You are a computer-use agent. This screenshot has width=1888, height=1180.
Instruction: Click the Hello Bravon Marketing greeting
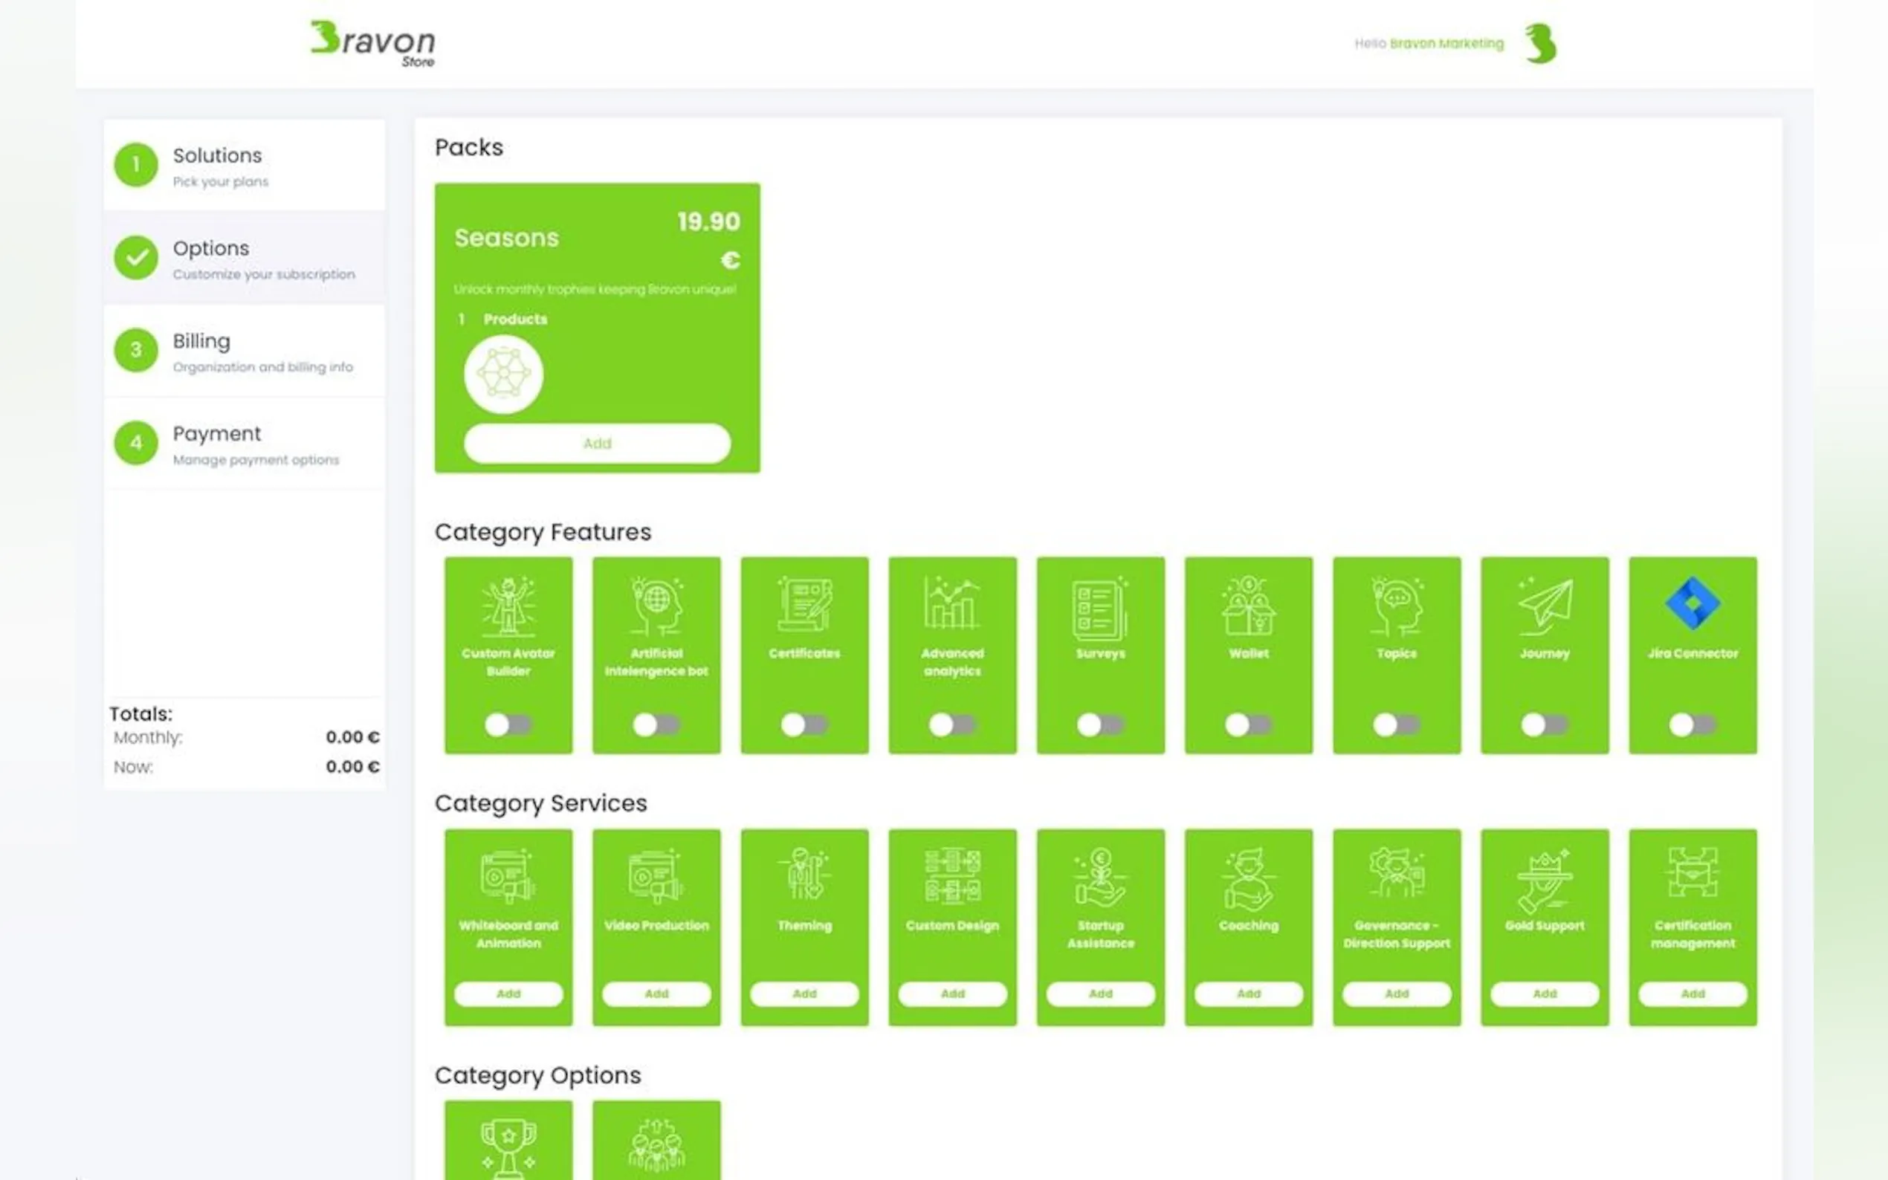[x=1429, y=44]
